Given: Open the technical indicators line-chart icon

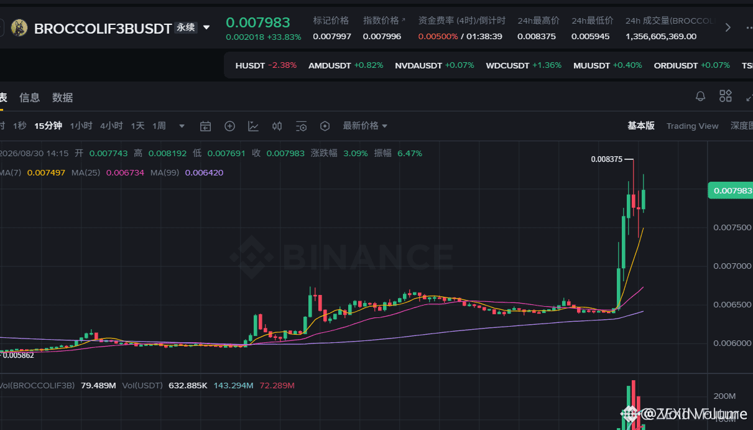Looking at the screenshot, I should pos(253,126).
